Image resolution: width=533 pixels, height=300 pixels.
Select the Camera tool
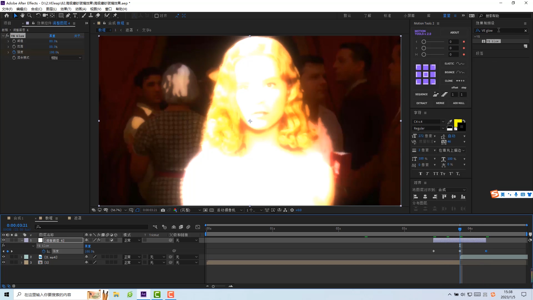coord(45,16)
